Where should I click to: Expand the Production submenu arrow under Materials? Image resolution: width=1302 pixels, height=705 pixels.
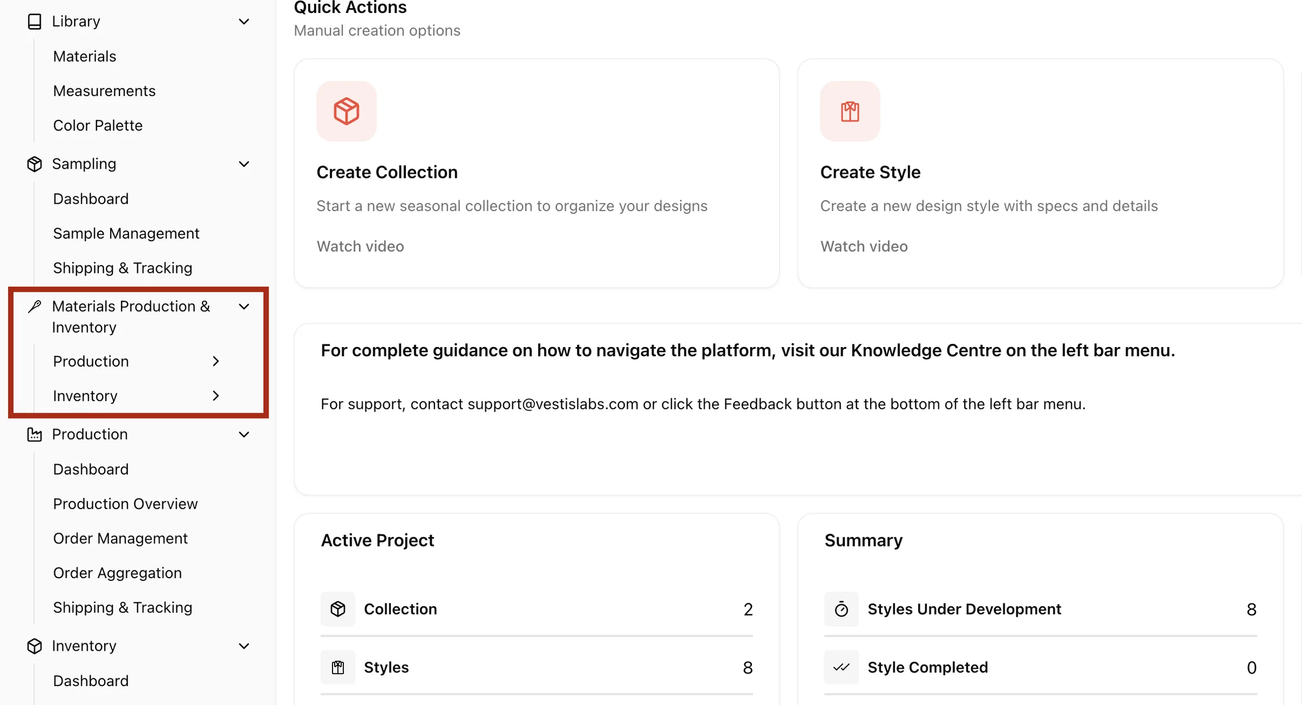pos(216,361)
